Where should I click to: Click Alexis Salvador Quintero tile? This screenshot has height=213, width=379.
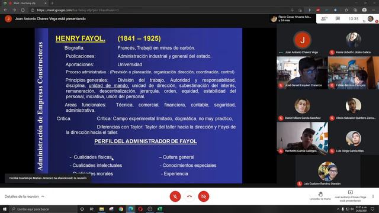tap(354, 106)
